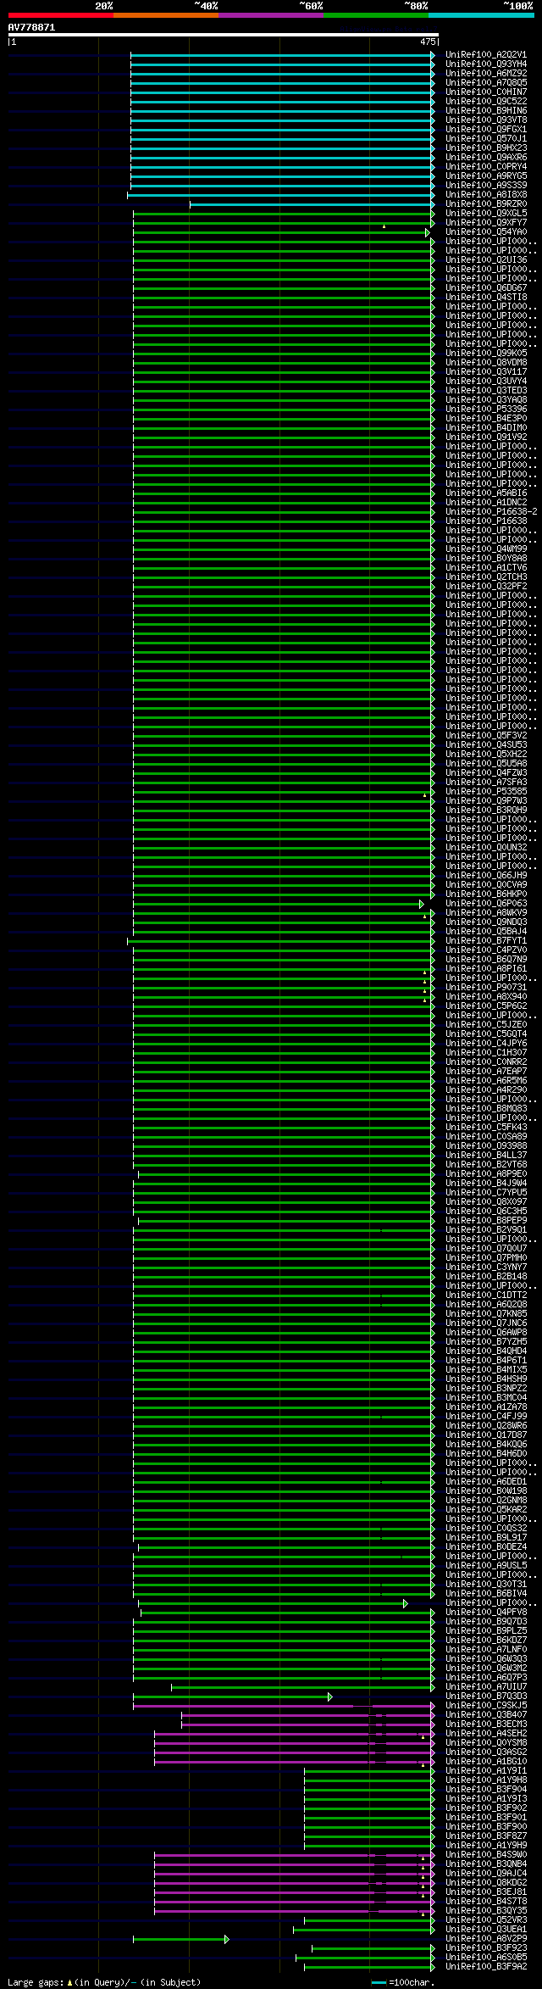Viewport: 542px width, 1989px height.
Task: Open hit UniRef100_A2Q2V1
Action: 486,54
